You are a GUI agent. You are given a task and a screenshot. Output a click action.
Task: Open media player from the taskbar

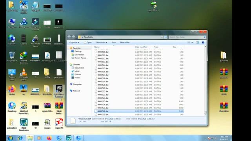(39, 138)
